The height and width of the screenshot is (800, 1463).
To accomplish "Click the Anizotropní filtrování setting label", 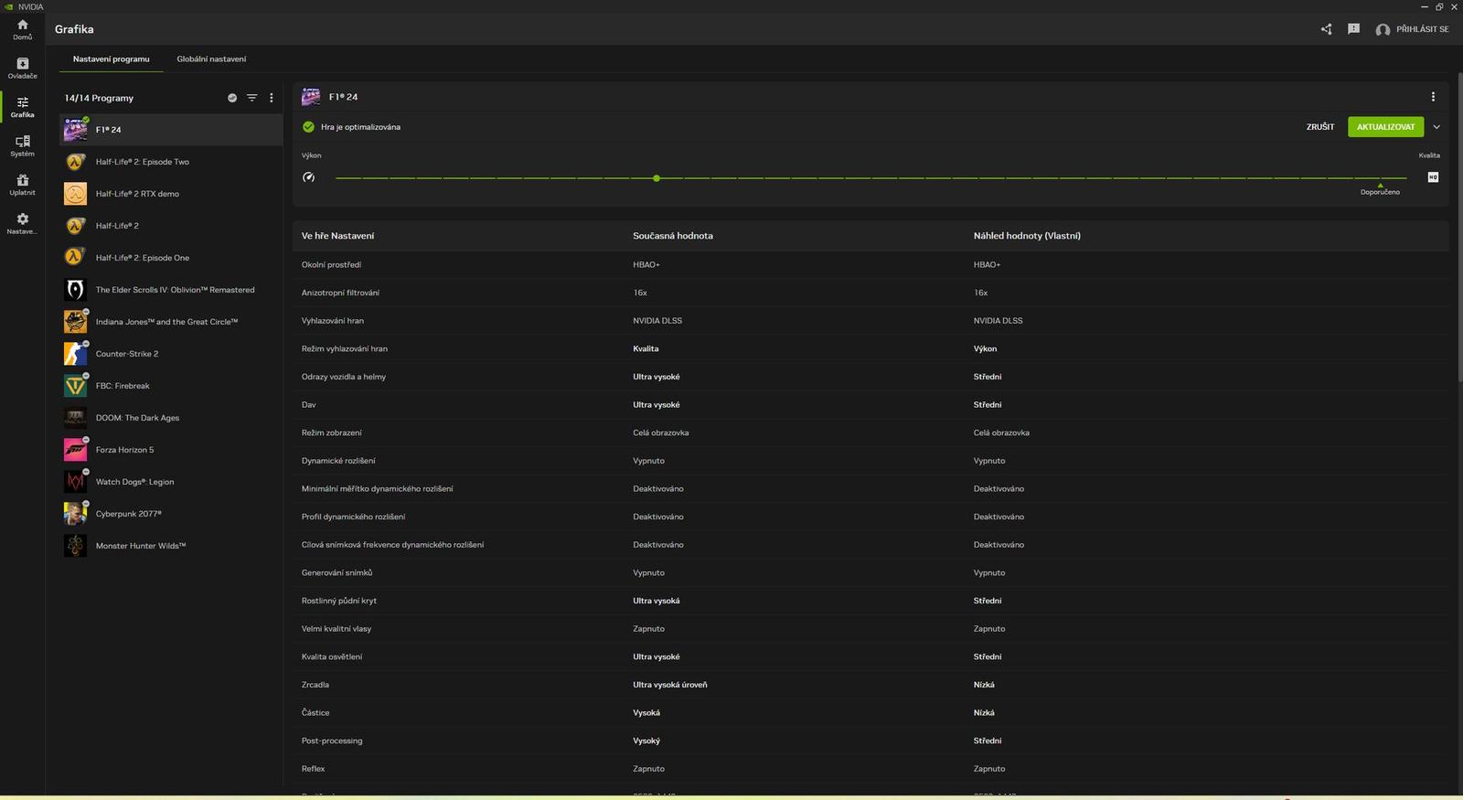I will (340, 293).
